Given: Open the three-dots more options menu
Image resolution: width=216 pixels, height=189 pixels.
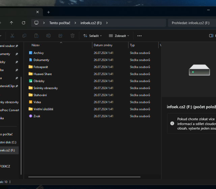Looking at the screenshot, I should coord(139,35).
